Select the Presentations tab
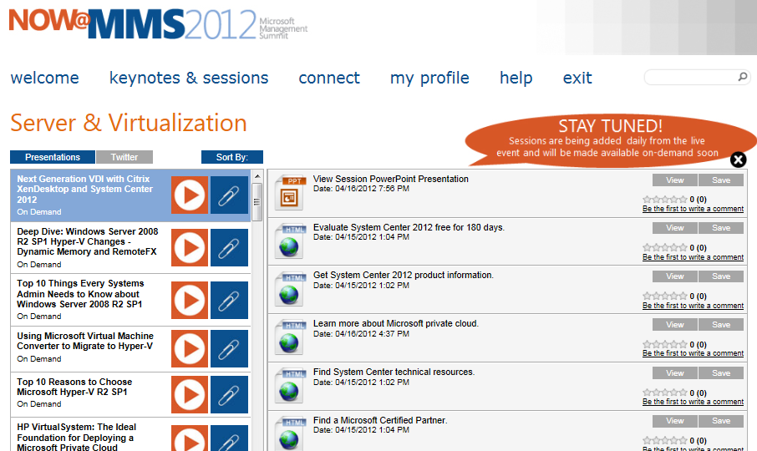The width and height of the screenshot is (757, 451). [x=53, y=157]
